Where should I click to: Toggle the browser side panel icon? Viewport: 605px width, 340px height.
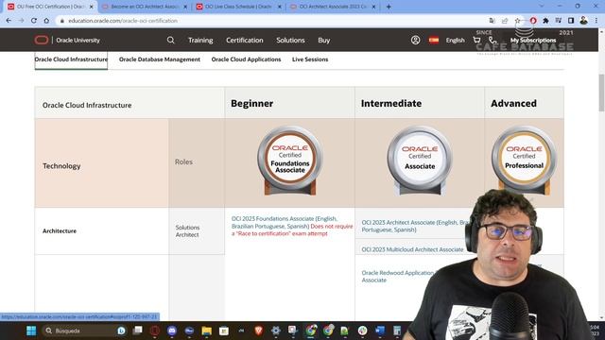click(x=571, y=21)
